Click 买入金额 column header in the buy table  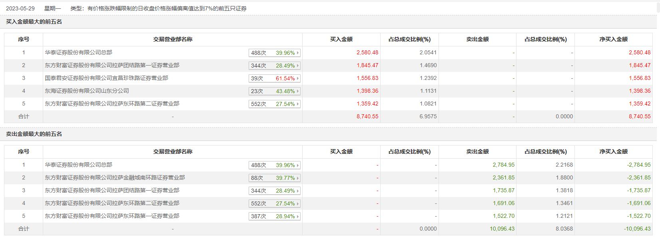tap(341, 39)
